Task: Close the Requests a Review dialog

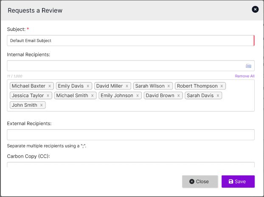Action: pyautogui.click(x=255, y=9)
